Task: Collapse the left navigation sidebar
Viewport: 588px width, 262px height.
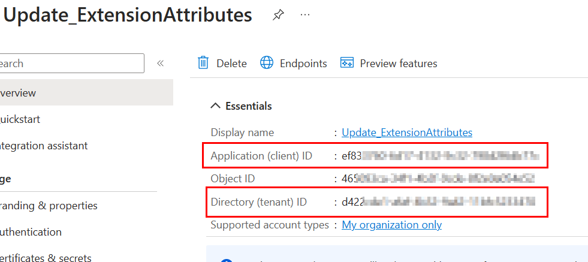Action: point(160,64)
